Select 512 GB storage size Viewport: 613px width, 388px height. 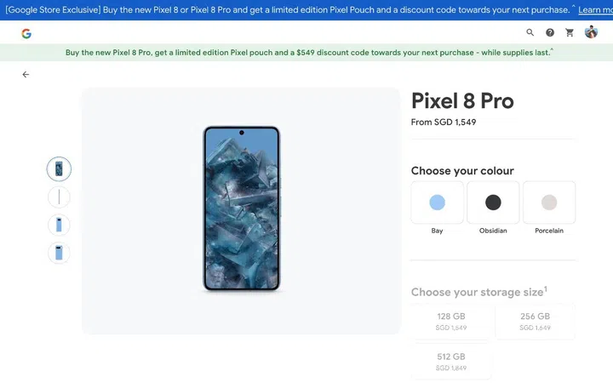(x=450, y=361)
